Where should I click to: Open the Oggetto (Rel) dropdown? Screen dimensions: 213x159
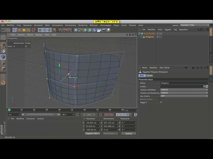[x=93, y=133]
